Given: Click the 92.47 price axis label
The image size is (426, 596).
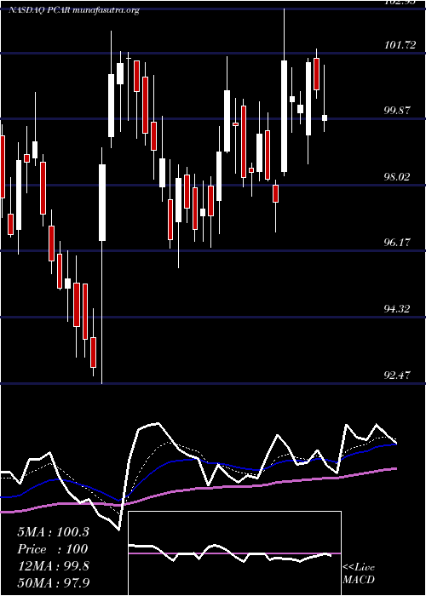Looking at the screenshot, I should tap(397, 375).
